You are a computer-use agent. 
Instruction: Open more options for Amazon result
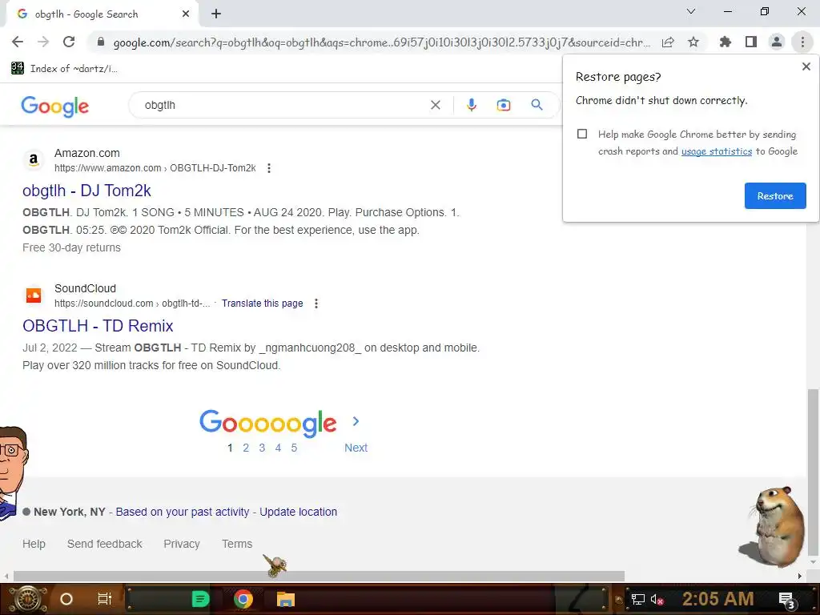click(x=269, y=168)
